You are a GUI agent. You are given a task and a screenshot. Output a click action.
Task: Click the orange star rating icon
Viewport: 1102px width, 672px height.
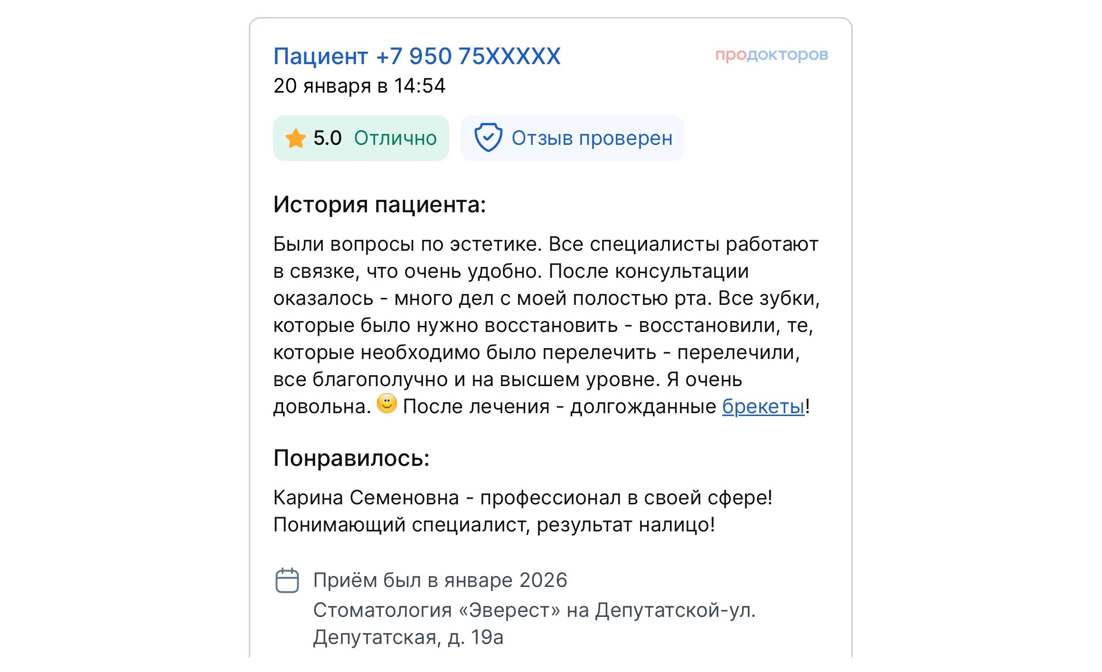click(x=295, y=138)
